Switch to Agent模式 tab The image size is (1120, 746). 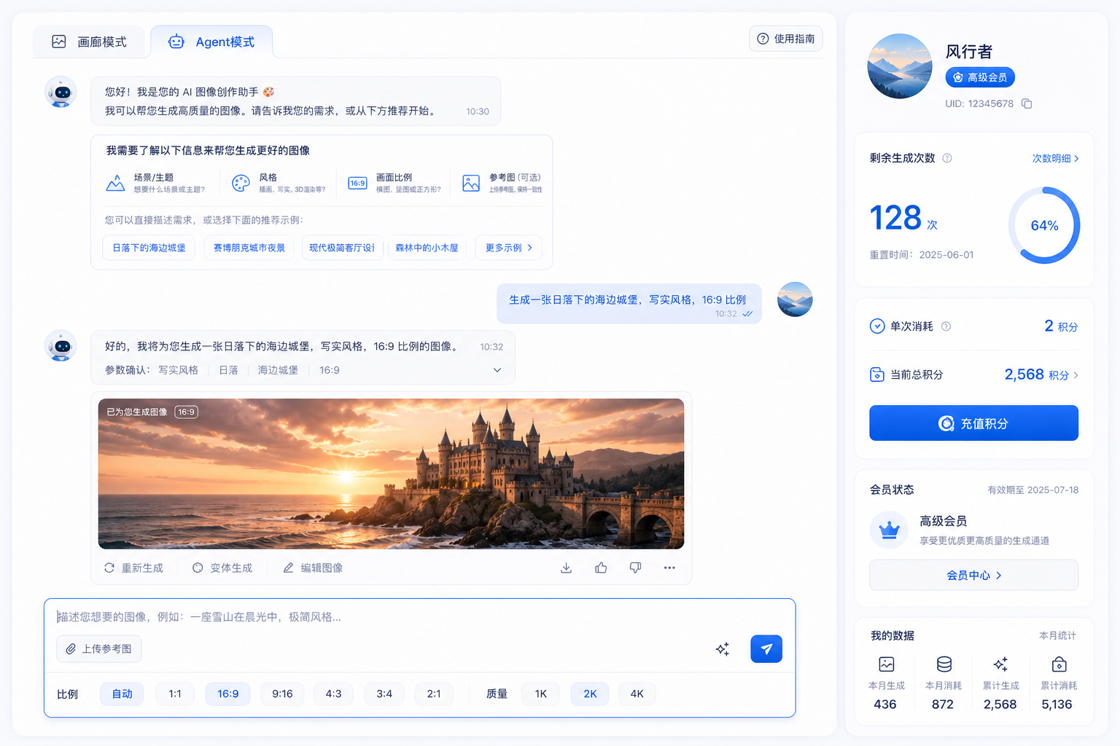coord(211,42)
